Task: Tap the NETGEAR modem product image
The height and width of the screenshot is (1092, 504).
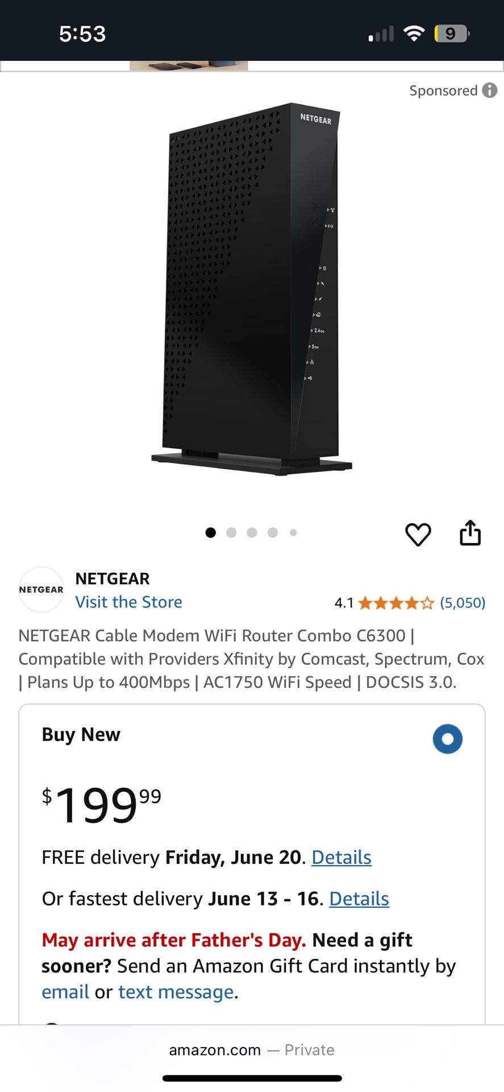Action: (252, 290)
